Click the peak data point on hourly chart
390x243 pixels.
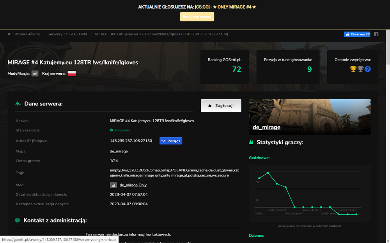[268, 173]
